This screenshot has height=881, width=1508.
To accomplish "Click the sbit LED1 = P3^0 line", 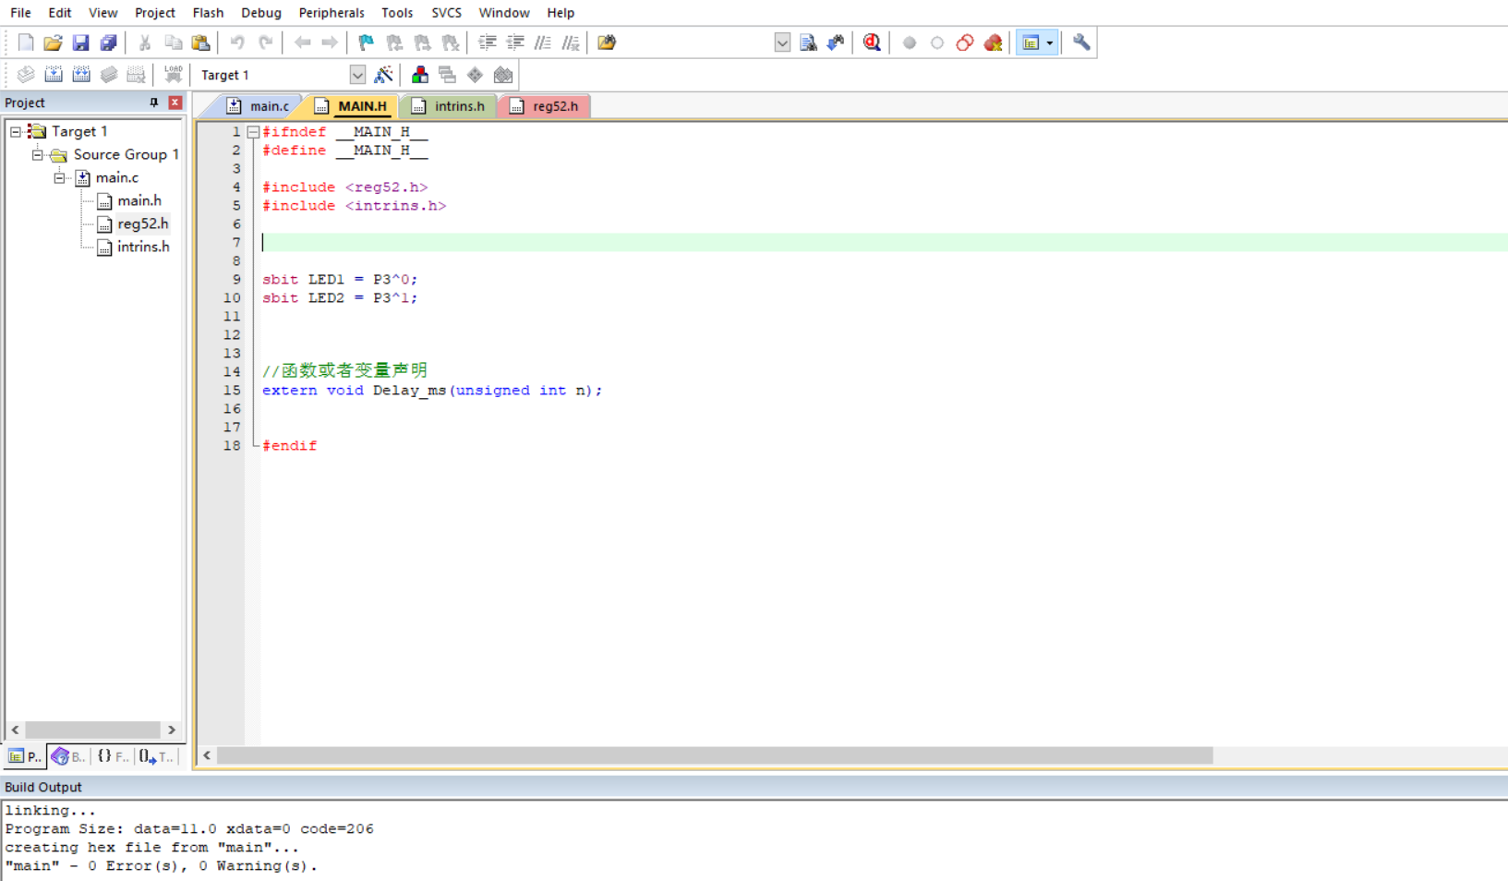I will pyautogui.click(x=340, y=280).
